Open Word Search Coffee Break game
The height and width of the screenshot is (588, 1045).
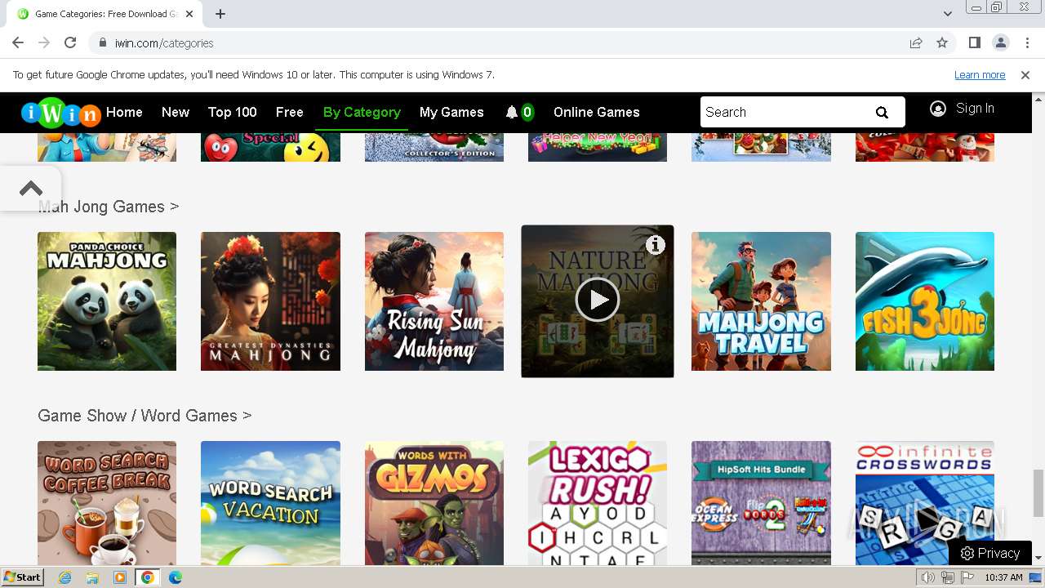(107, 503)
